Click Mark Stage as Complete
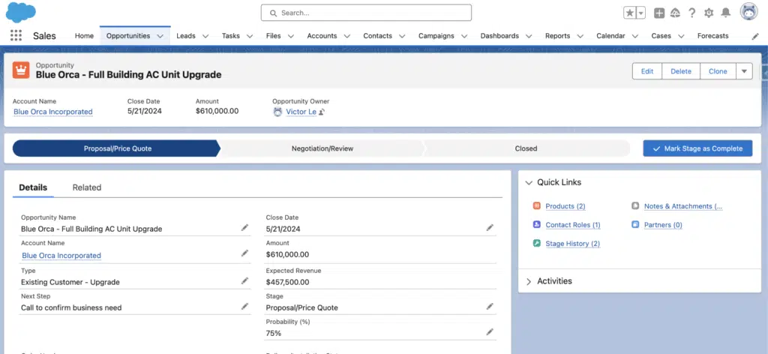Viewport: 768px width, 354px height. (x=697, y=148)
